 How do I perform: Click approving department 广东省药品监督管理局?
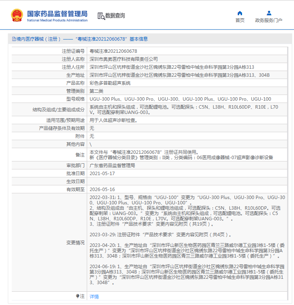point(112,166)
